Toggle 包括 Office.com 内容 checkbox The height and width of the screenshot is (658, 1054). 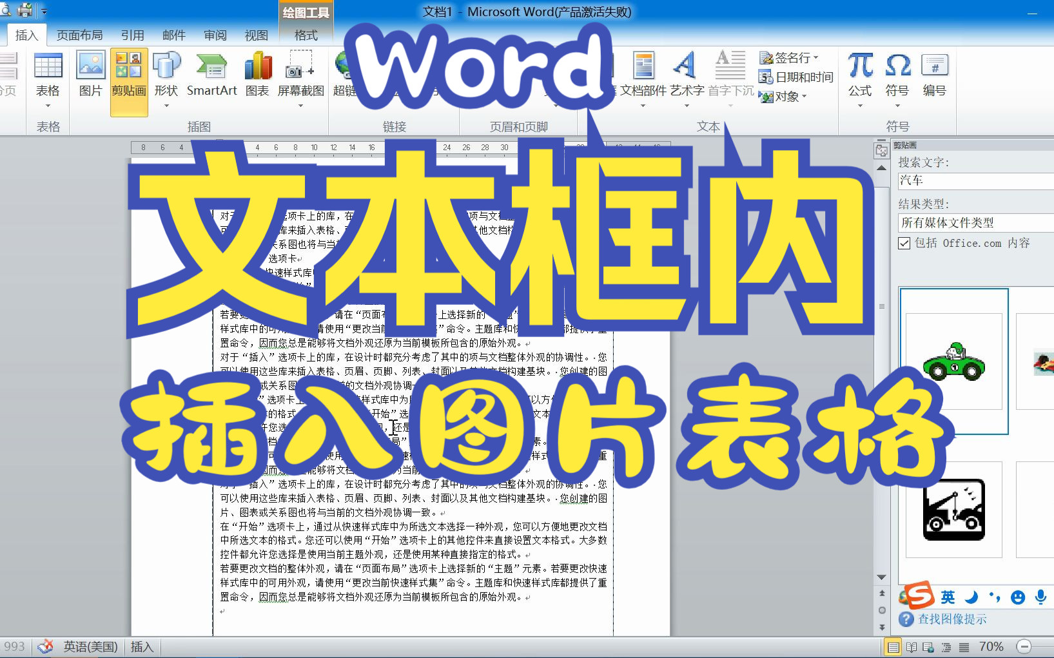[904, 244]
